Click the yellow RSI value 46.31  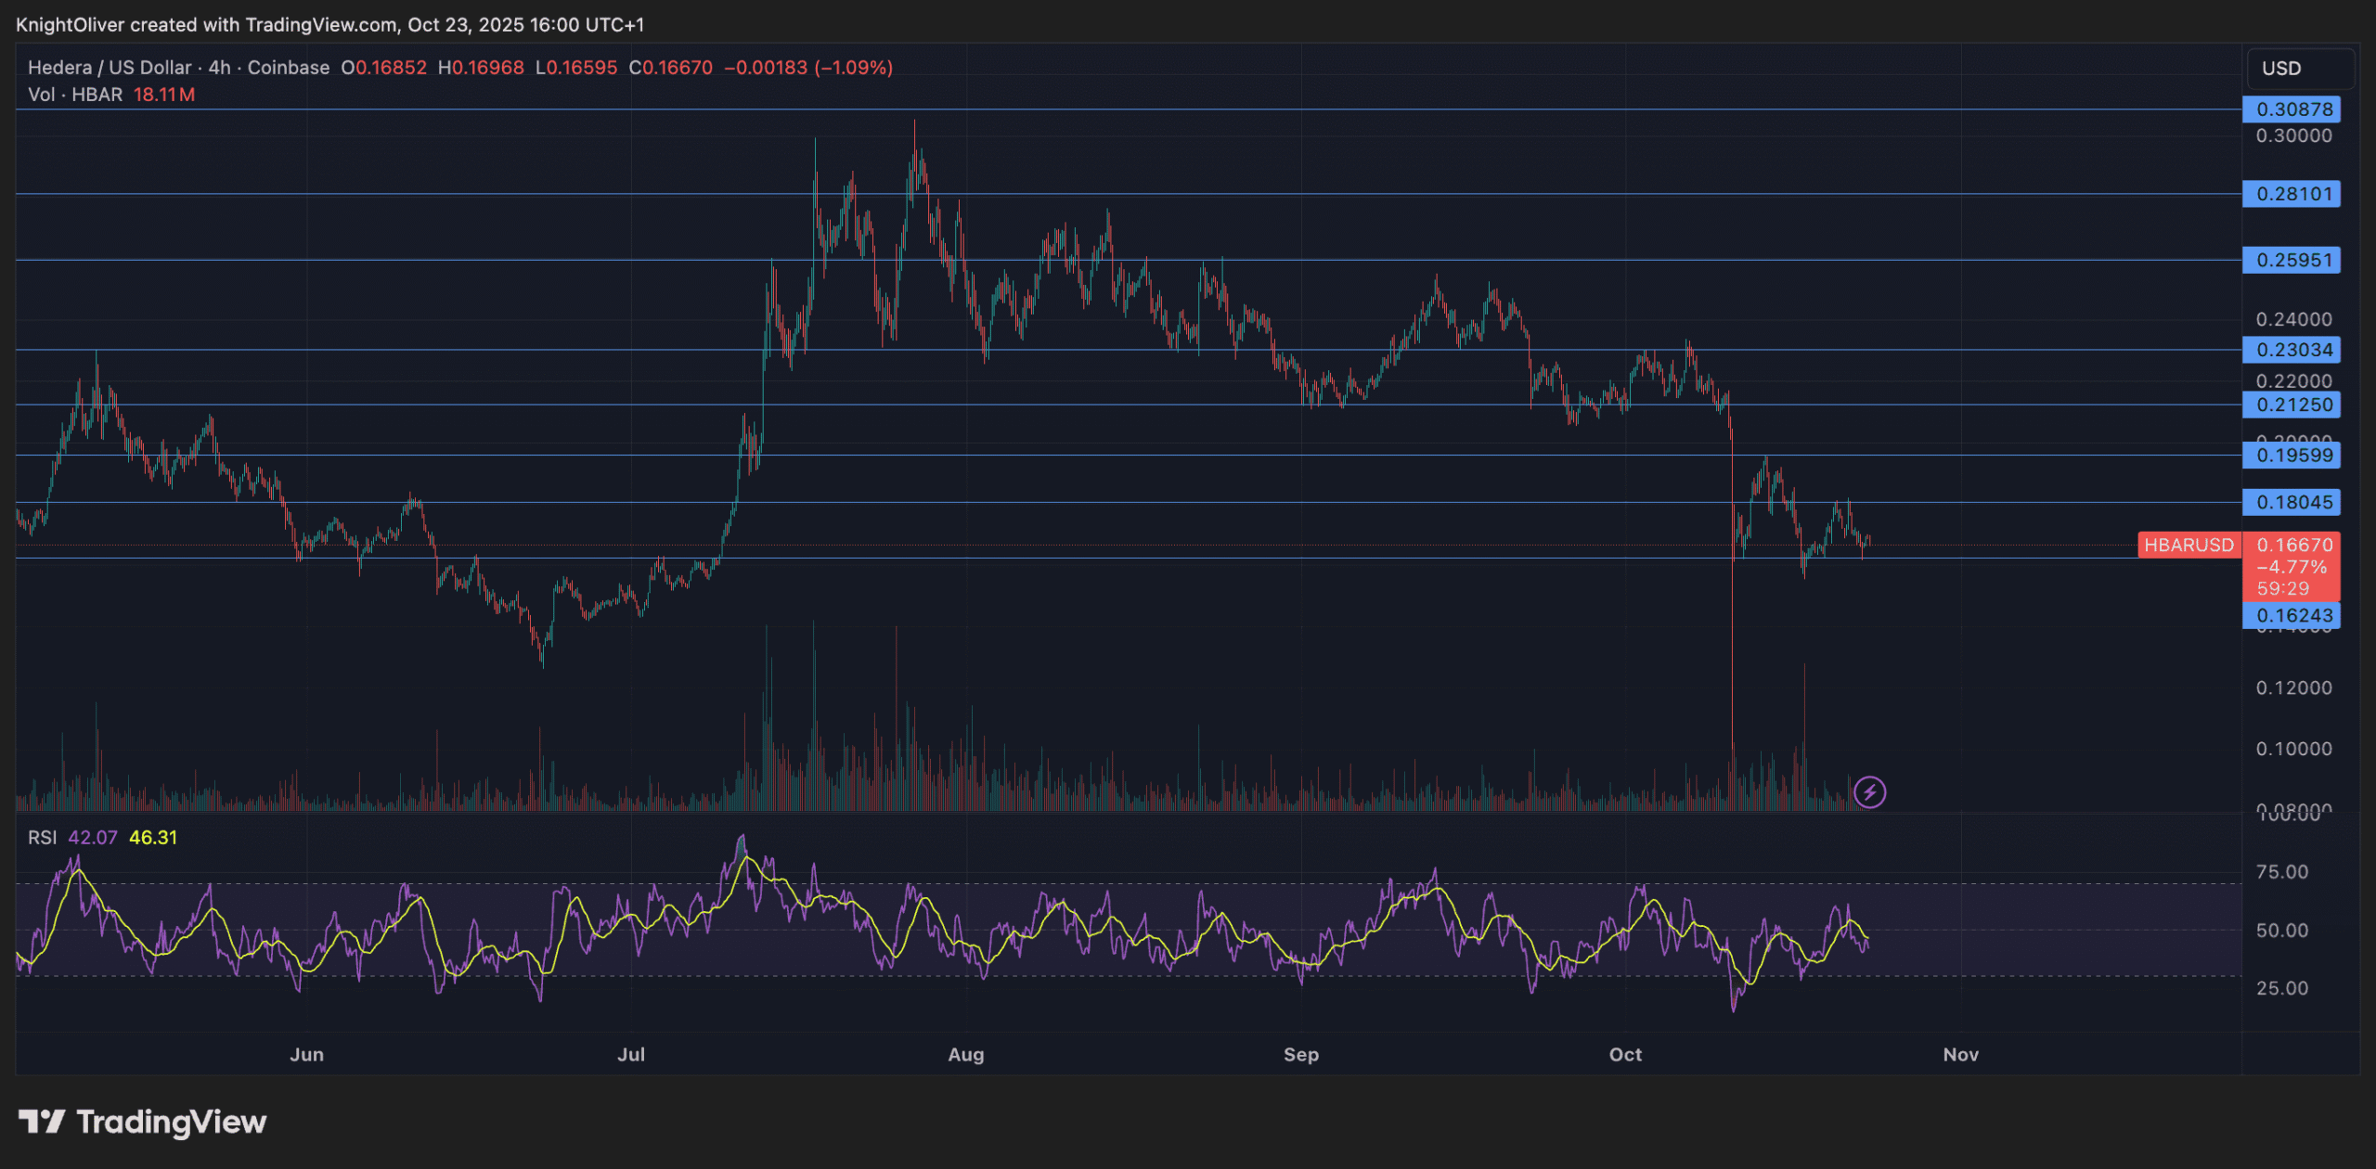click(x=152, y=837)
